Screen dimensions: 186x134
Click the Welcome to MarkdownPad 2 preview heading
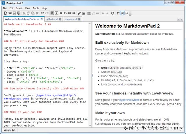click(x=127, y=26)
